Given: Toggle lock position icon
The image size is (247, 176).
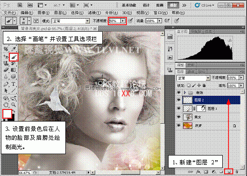Looking at the screenshot, I should point(199,86).
